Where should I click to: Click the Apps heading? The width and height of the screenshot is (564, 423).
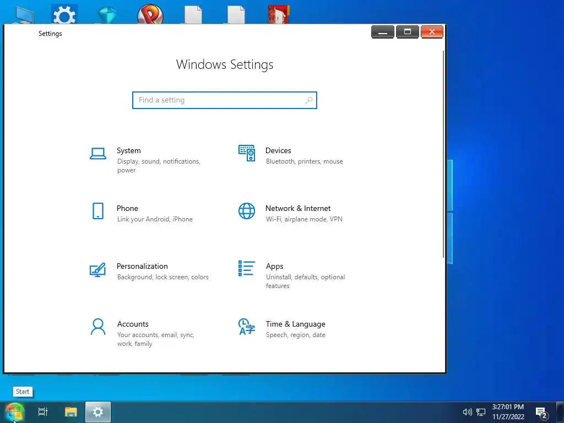274,267
